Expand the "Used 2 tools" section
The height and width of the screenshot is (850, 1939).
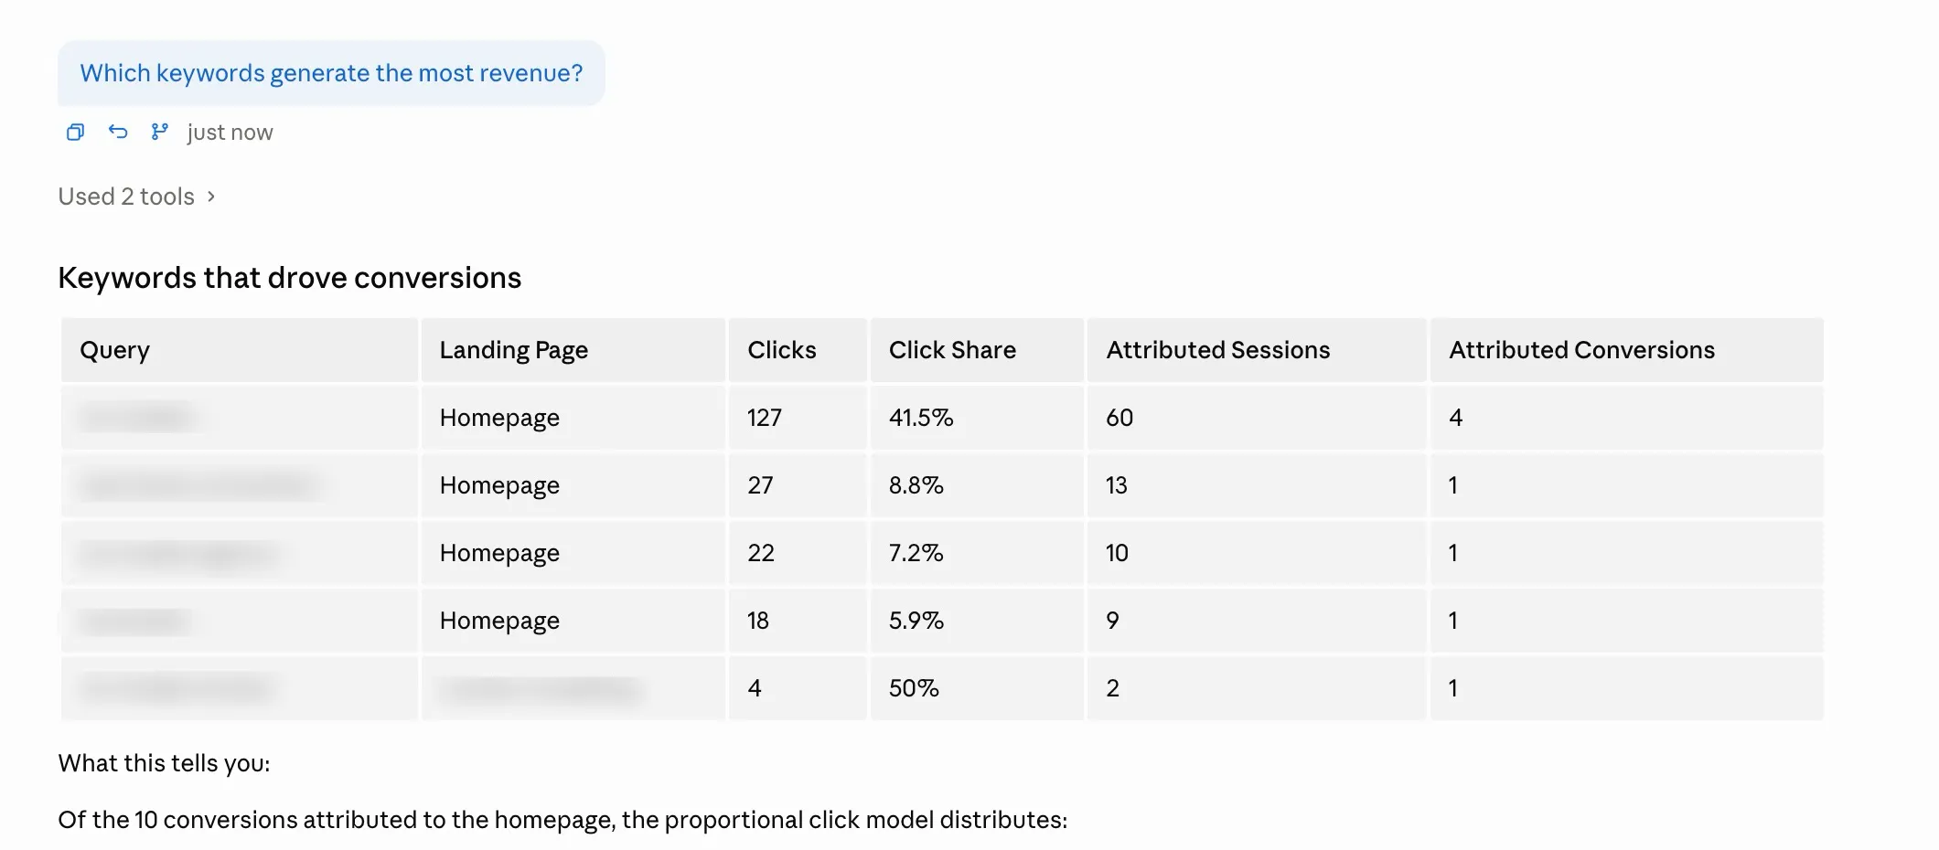[126, 197]
